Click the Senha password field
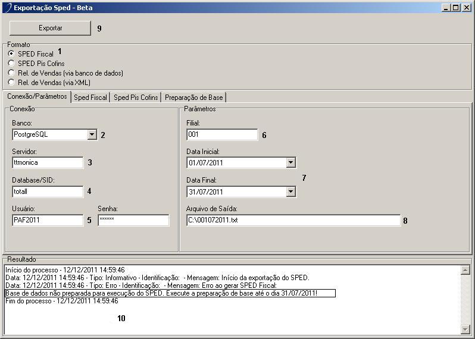The image size is (475, 339). click(x=133, y=221)
